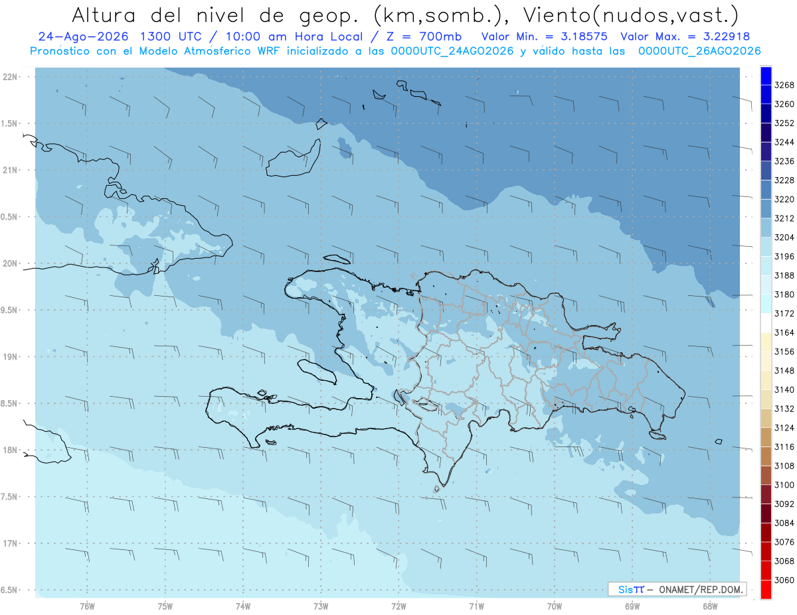
Task: Click the colorbar label '3220'
Action: tap(784, 199)
